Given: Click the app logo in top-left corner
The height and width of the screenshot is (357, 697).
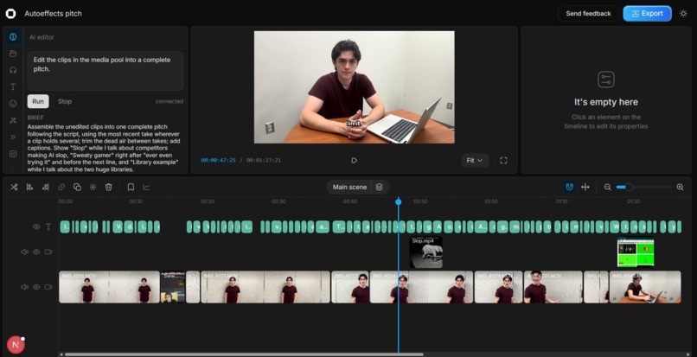Looking at the screenshot, I should [x=10, y=13].
